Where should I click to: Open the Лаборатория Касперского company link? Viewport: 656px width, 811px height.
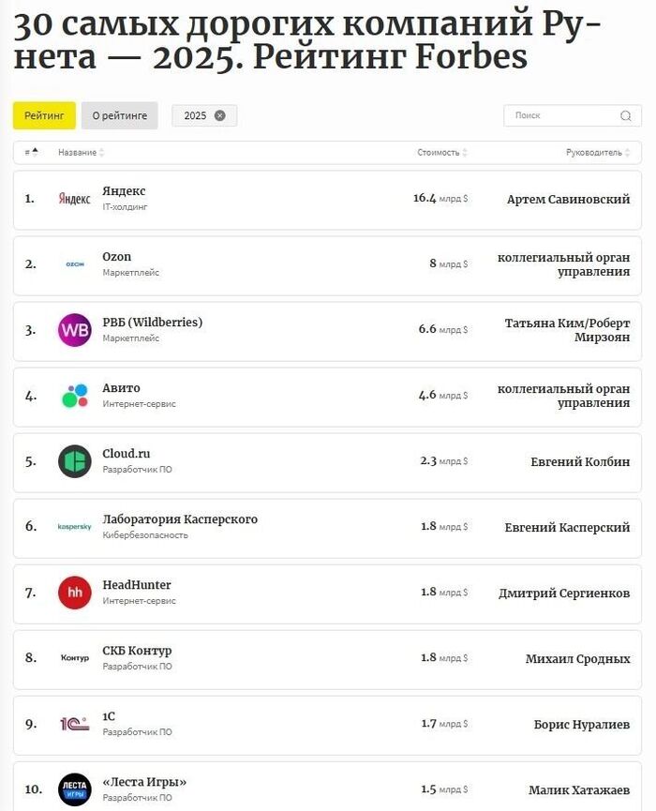(x=180, y=519)
